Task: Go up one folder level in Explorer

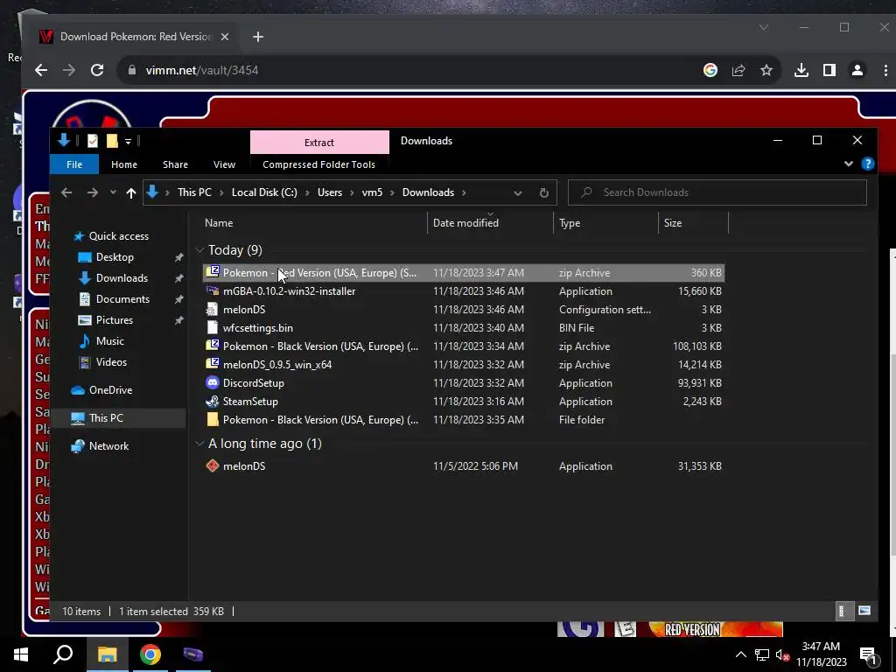Action: coord(131,193)
